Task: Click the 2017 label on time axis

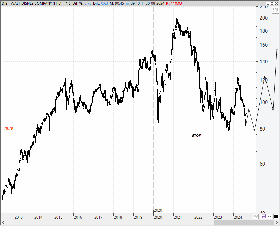Action: point(98,217)
